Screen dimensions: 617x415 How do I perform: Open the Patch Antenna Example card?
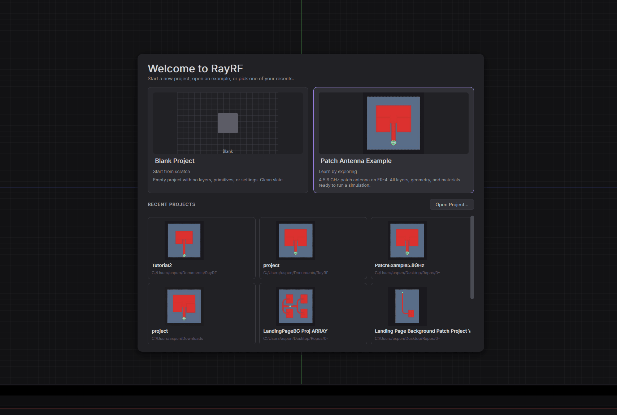394,140
